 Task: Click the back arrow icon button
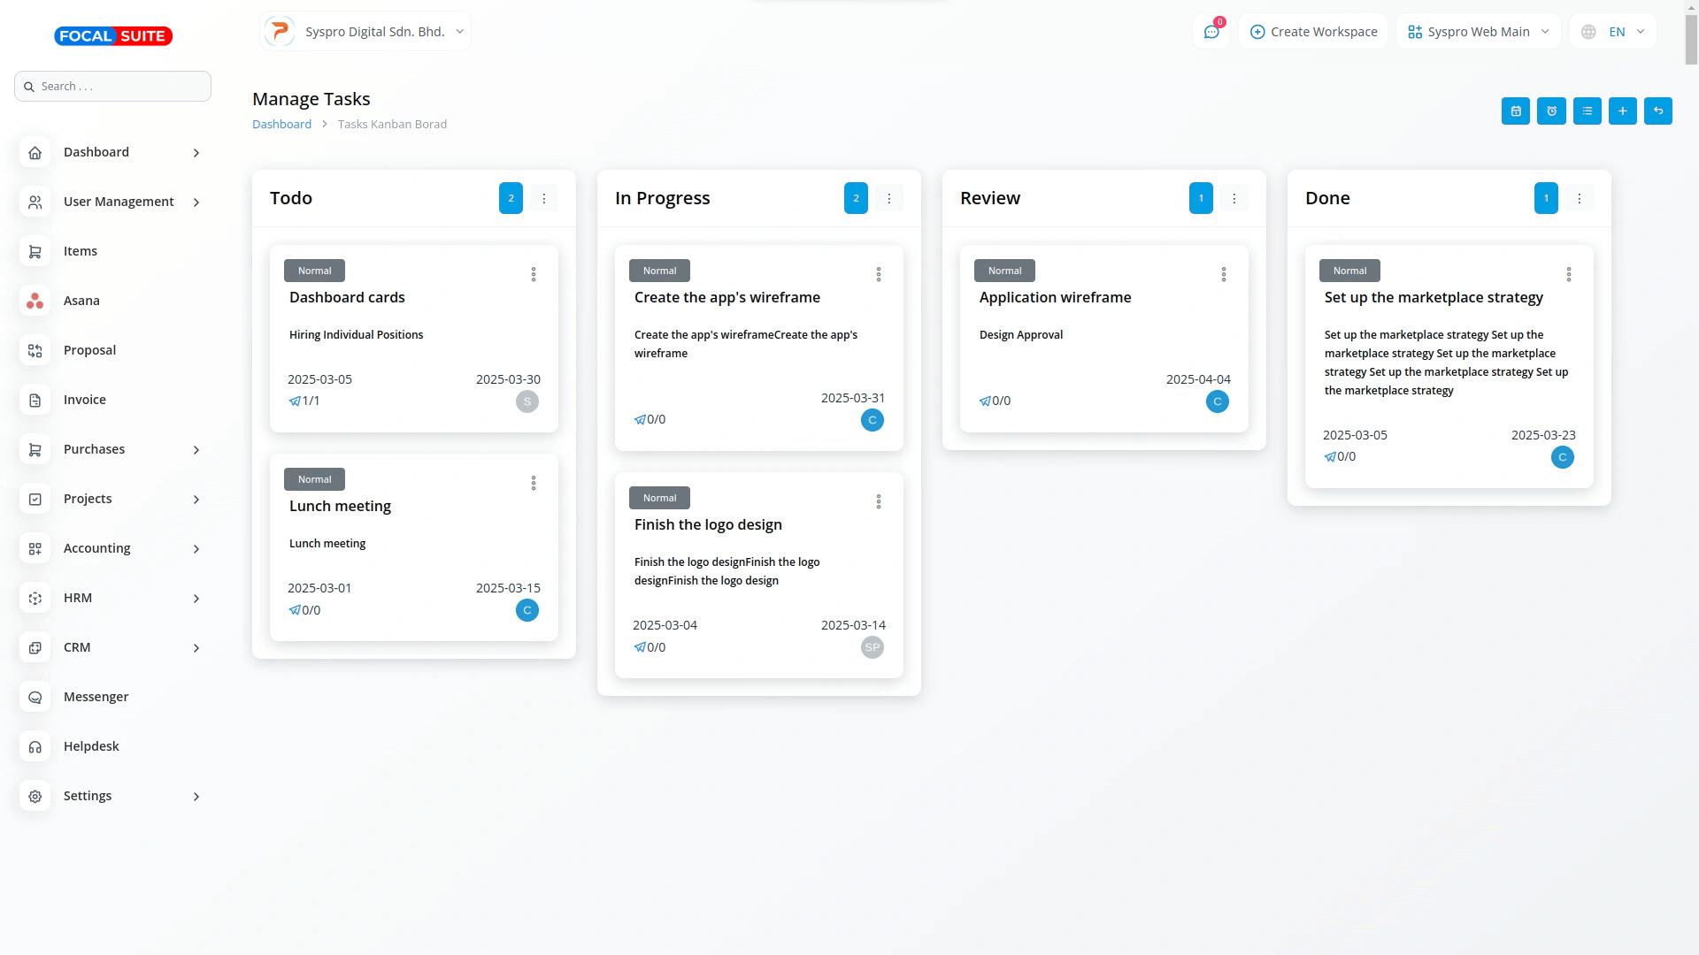pos(1657,111)
